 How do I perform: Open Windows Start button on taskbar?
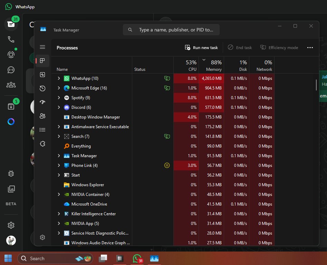(x=8, y=258)
